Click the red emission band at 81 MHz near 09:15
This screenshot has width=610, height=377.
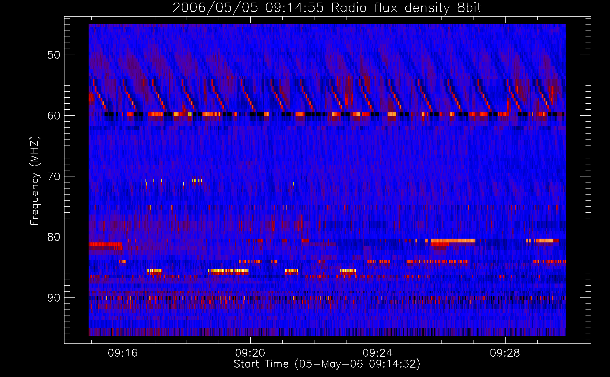[x=106, y=244]
